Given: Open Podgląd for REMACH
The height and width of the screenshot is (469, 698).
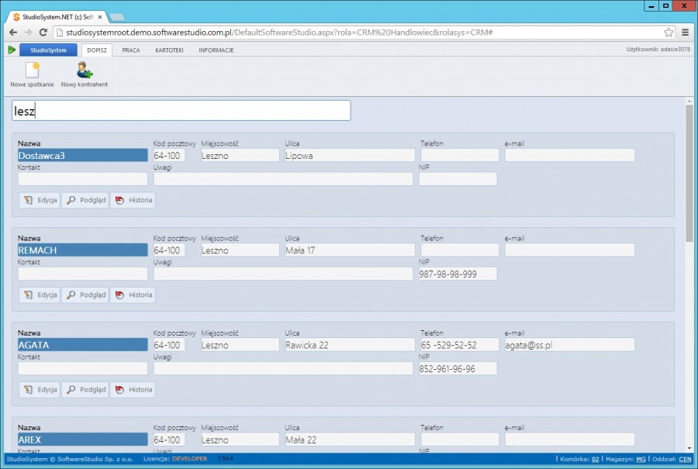Looking at the screenshot, I should coord(85,295).
